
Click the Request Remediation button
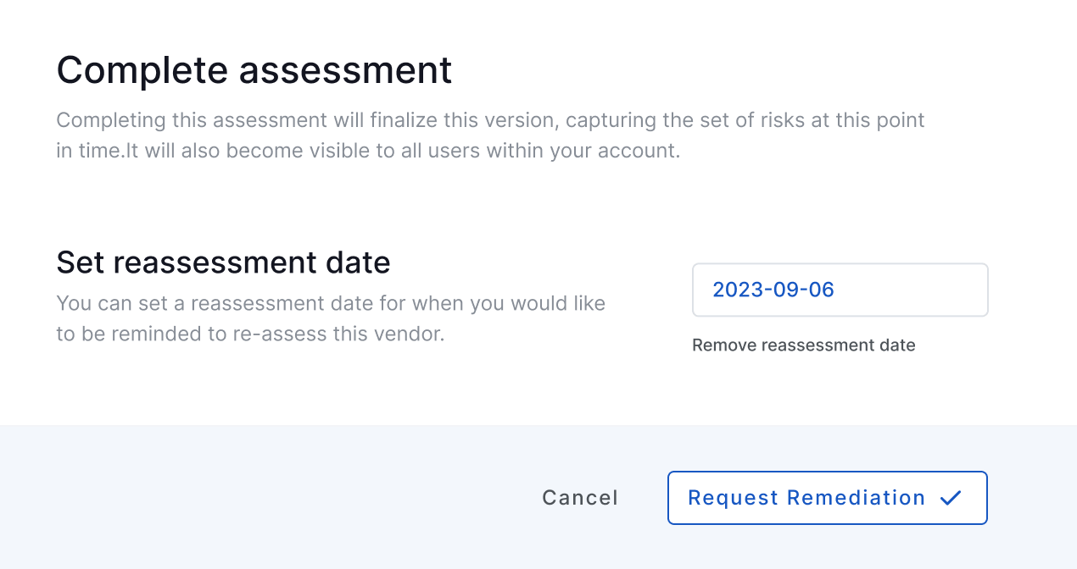828,498
